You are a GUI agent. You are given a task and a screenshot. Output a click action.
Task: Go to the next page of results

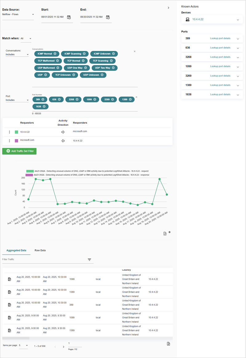click(63, 347)
